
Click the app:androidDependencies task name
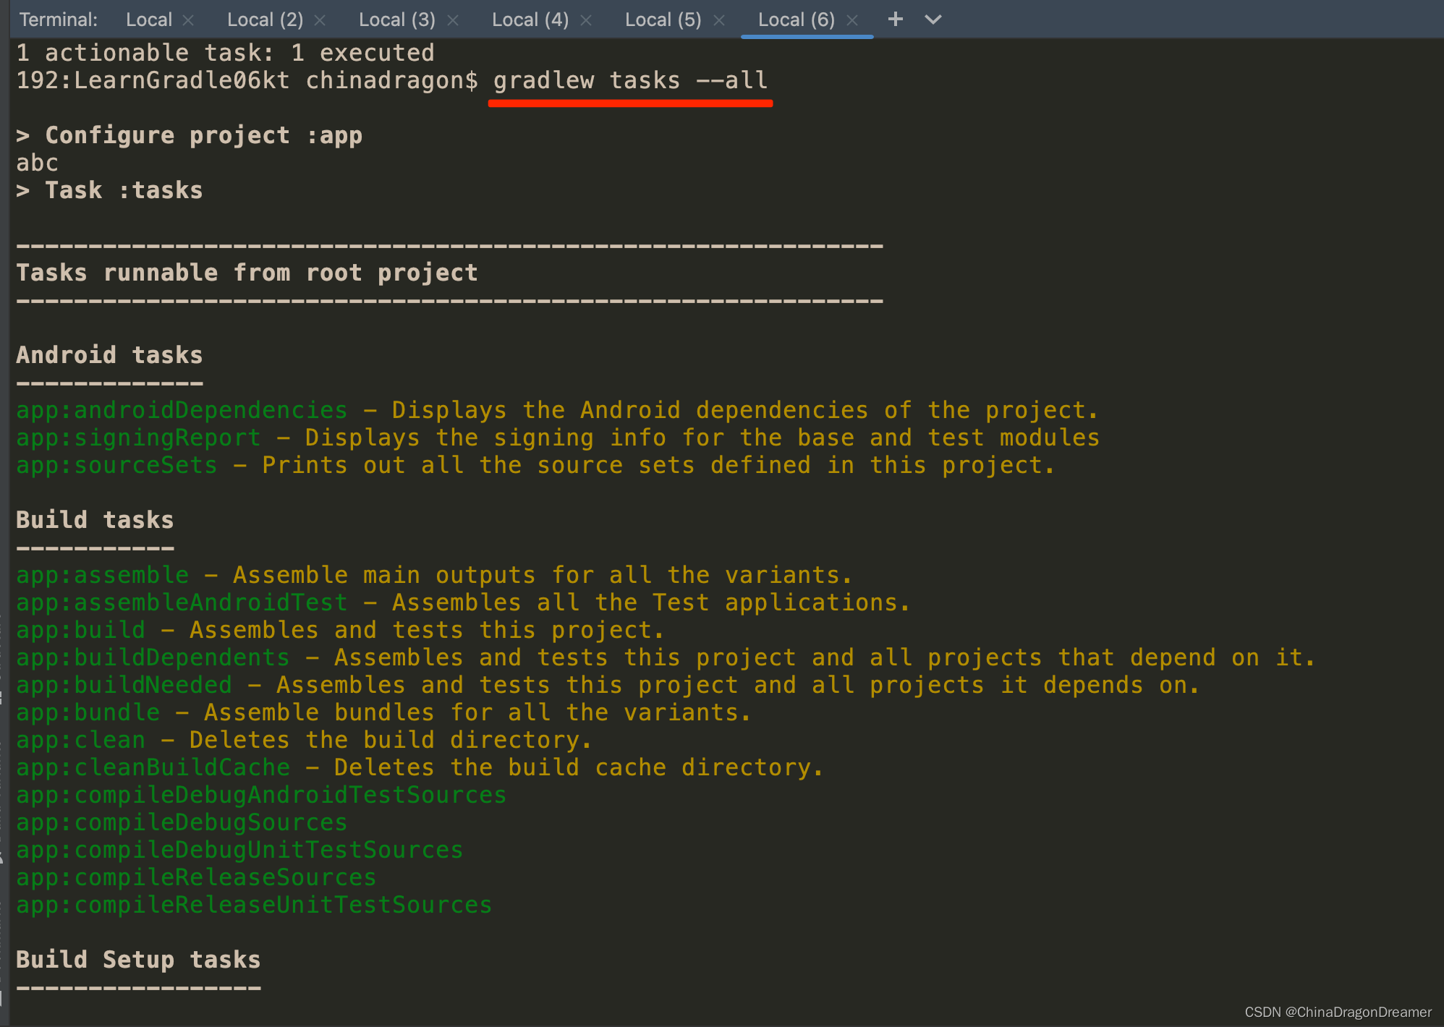[x=182, y=410]
